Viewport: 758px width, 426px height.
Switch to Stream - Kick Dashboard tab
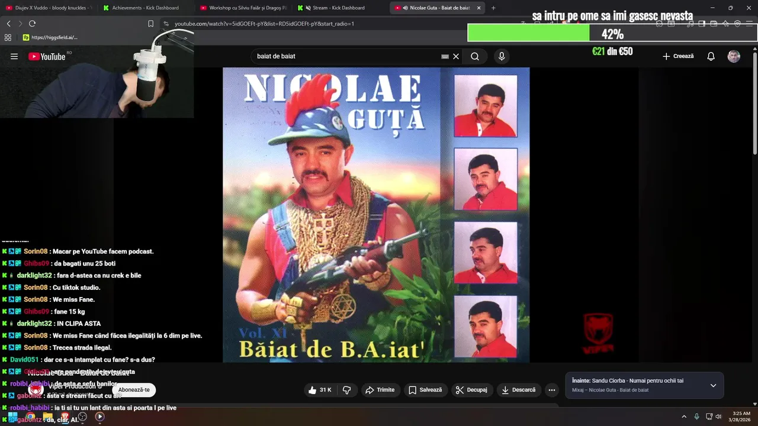[x=340, y=8]
